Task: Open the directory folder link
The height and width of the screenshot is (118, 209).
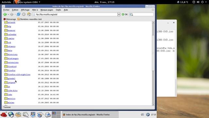Action: [x=12, y=54]
